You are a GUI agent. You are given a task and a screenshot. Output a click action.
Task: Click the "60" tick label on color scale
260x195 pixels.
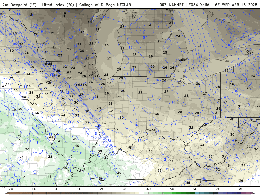[x=195, y=189]
